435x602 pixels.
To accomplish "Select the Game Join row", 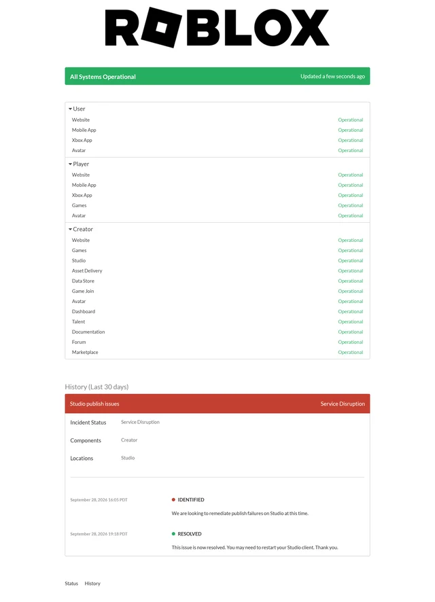I will pyautogui.click(x=217, y=291).
